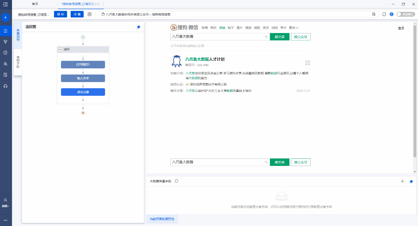Open task settings gear icon
418x226 pixels.
(90, 14)
